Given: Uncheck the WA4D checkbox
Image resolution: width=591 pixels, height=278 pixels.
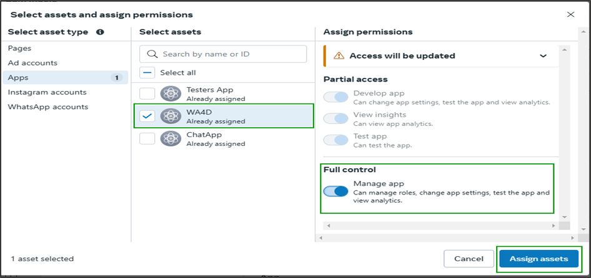Looking at the screenshot, I should click(x=147, y=116).
